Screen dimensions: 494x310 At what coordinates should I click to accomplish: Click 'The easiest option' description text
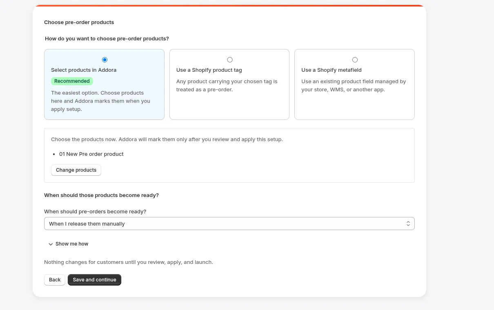click(101, 101)
